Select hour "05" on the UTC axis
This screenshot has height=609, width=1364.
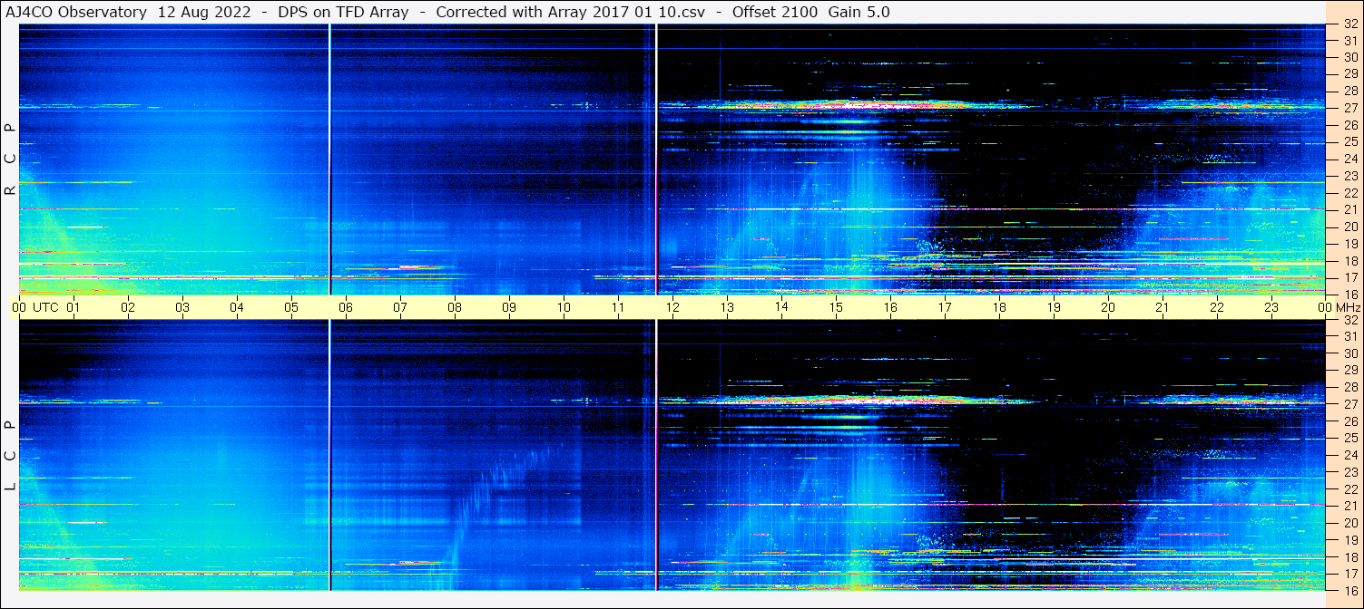(291, 307)
